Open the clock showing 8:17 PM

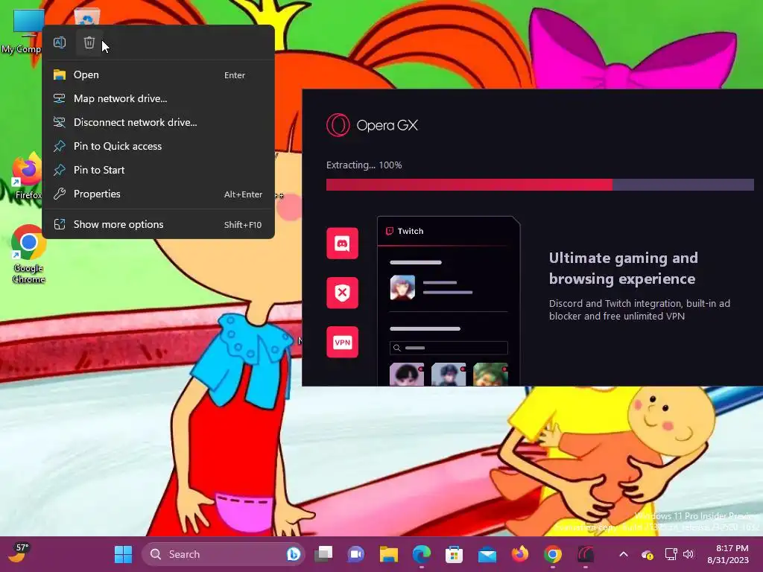point(727,554)
